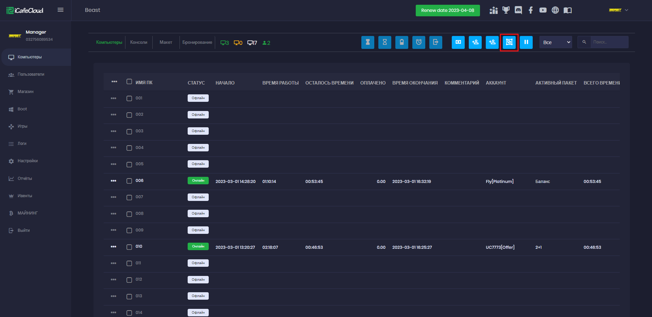Click account Fly[Platinum] in row 006
This screenshot has width=652, height=317.
499,182
